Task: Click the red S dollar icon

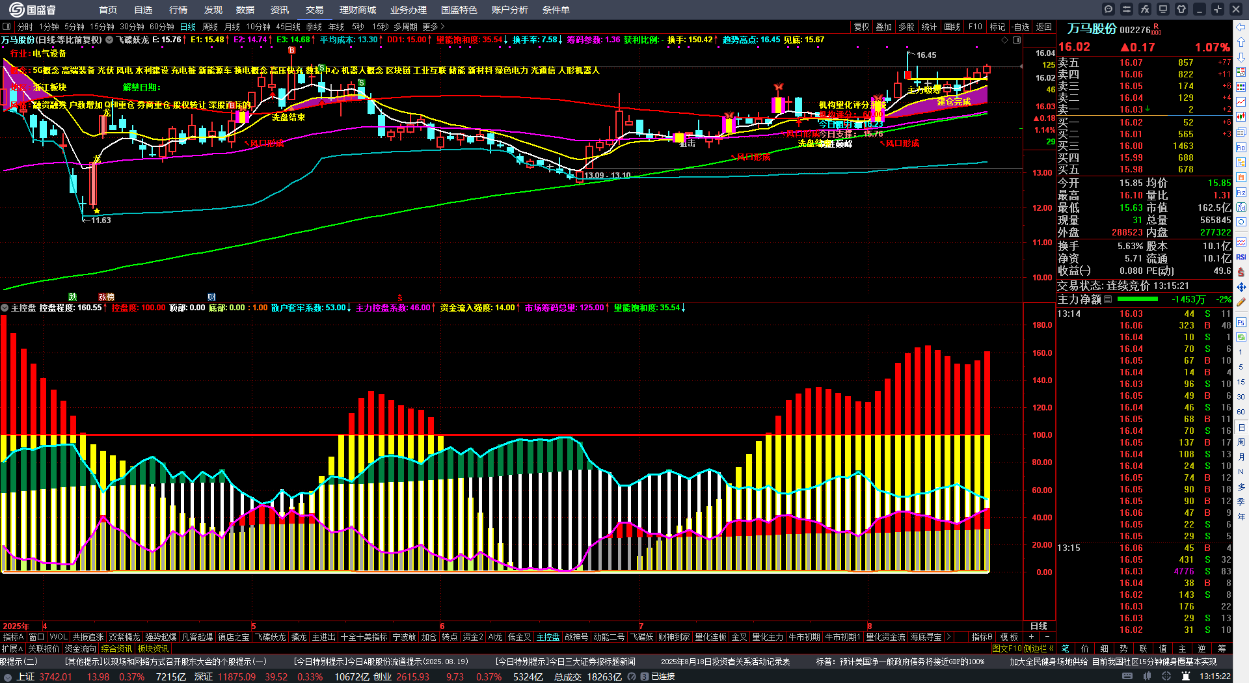Action: [x=1241, y=272]
